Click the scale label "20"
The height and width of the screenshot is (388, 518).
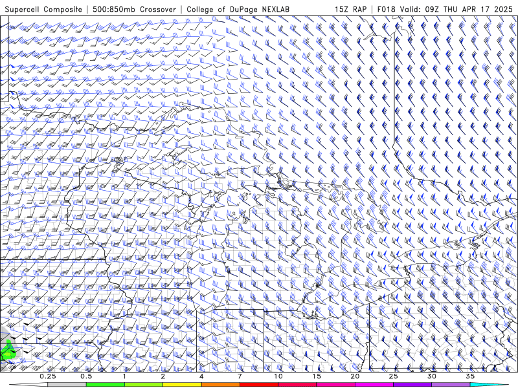click(355, 376)
